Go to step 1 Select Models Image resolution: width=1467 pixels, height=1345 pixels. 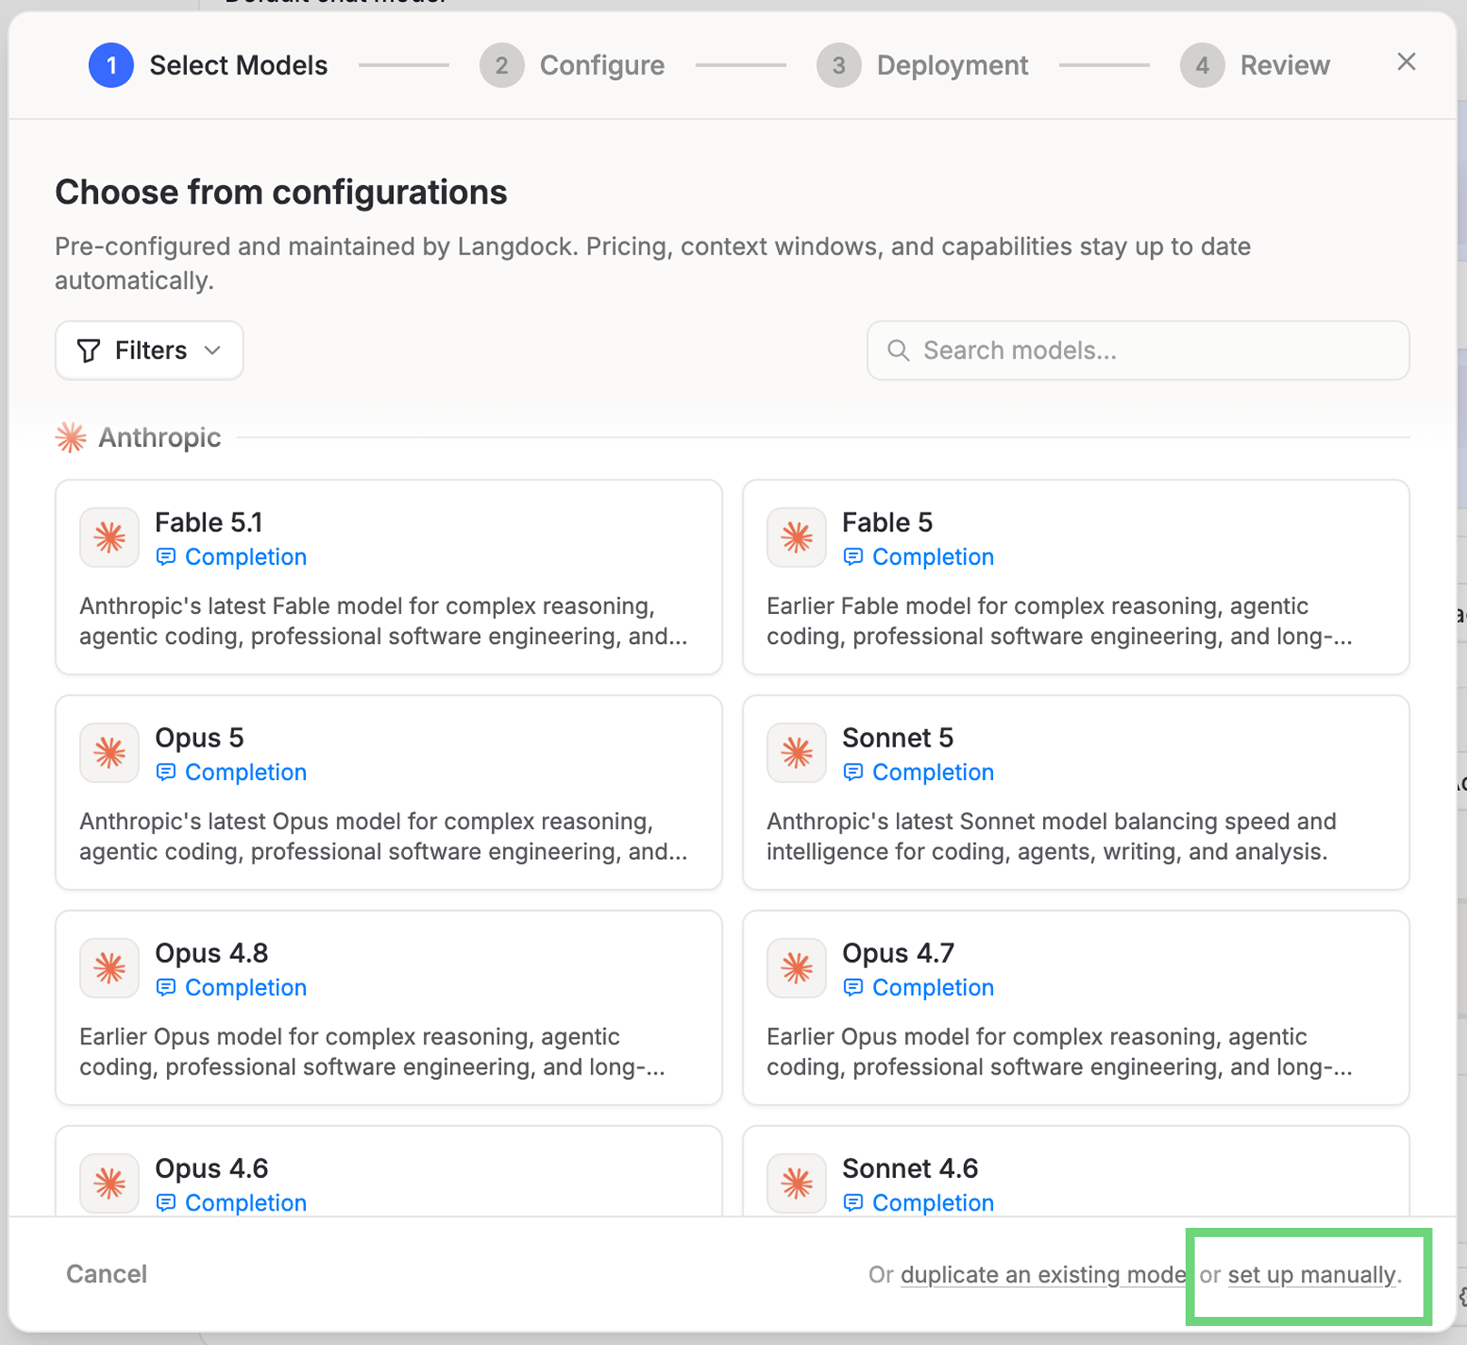208,65
